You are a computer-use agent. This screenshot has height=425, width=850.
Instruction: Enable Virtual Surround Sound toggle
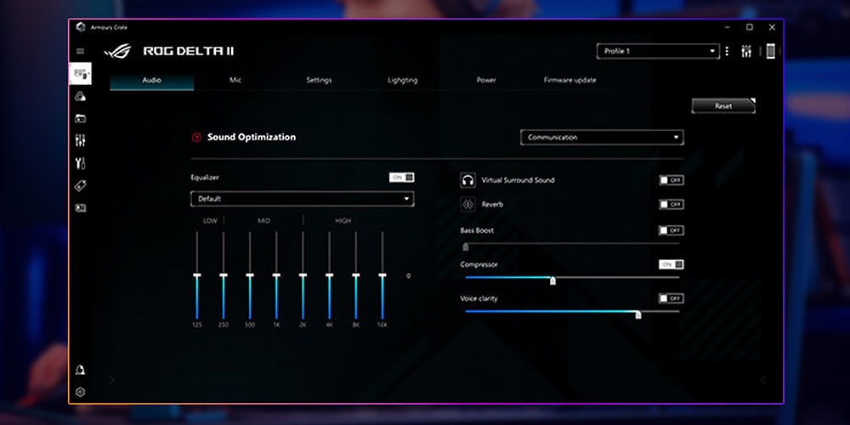tap(671, 180)
